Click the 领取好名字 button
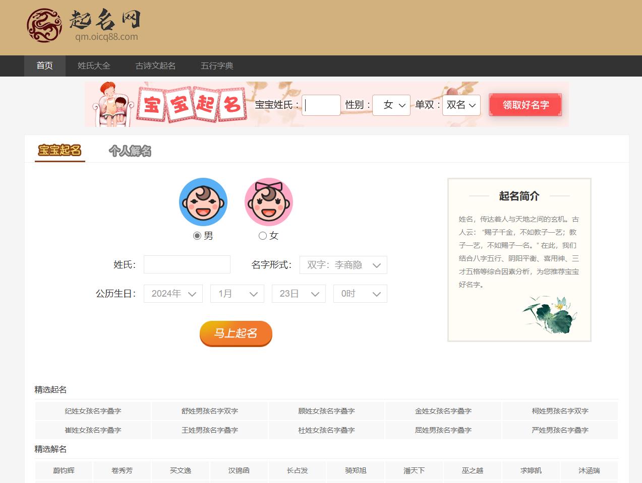The height and width of the screenshot is (483, 642). tap(524, 105)
